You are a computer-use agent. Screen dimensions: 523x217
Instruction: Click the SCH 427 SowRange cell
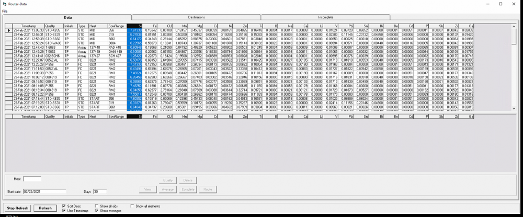coord(117,55)
